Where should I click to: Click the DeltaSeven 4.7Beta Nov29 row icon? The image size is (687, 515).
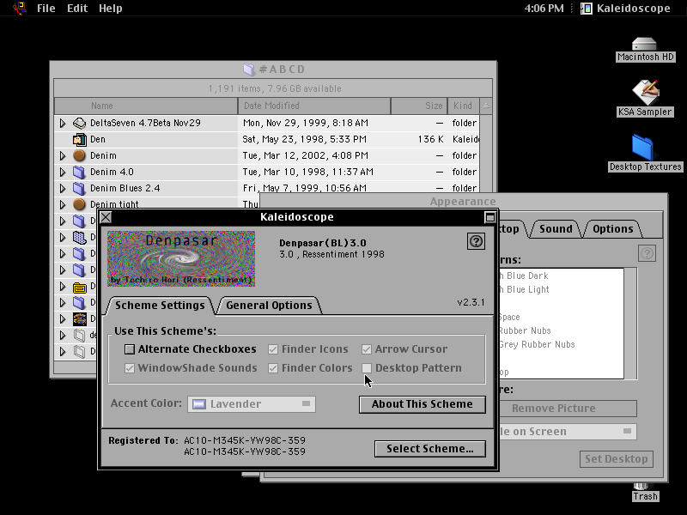click(79, 123)
